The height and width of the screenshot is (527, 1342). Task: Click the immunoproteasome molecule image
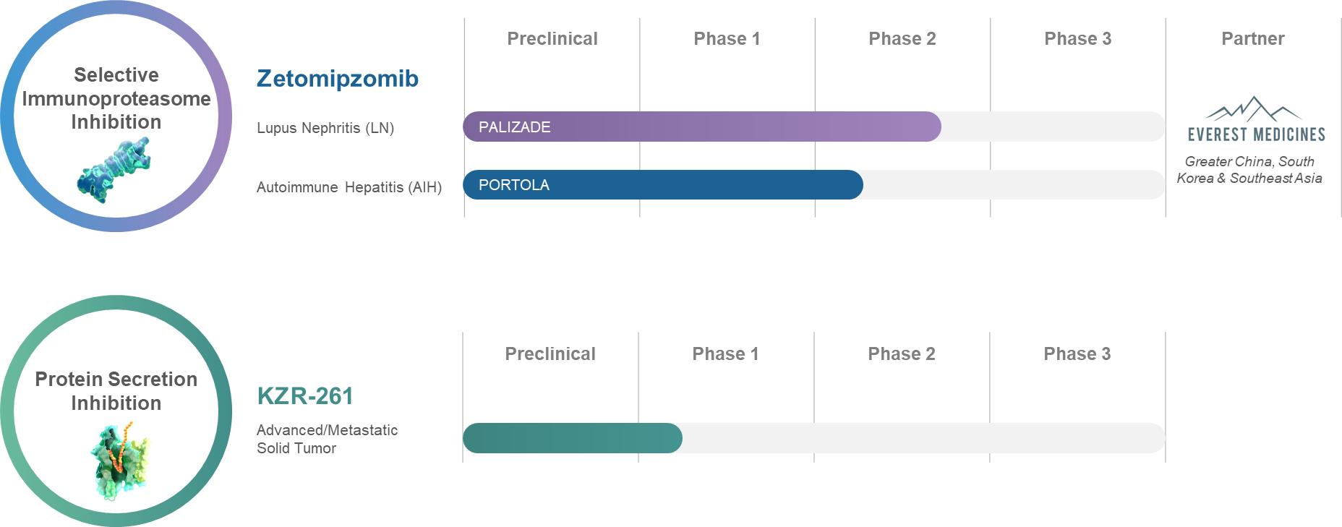point(114,171)
